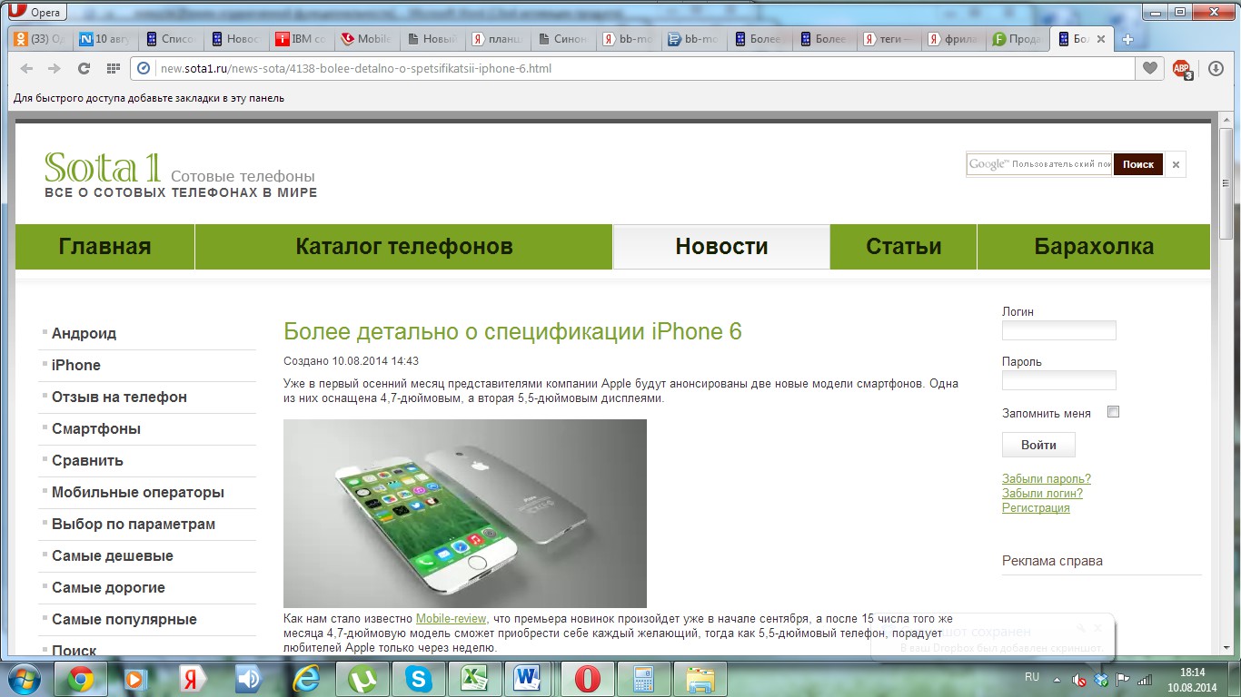This screenshot has width=1241, height=697.
Task: Open the Новости navigation item
Action: click(721, 247)
